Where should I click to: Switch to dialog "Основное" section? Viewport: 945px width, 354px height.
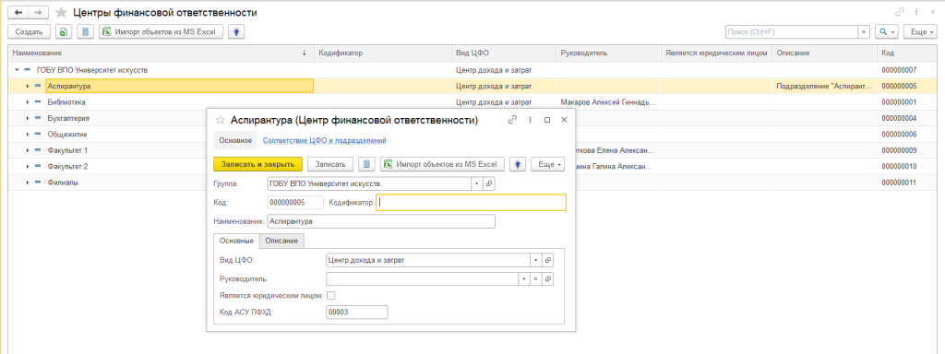click(235, 140)
